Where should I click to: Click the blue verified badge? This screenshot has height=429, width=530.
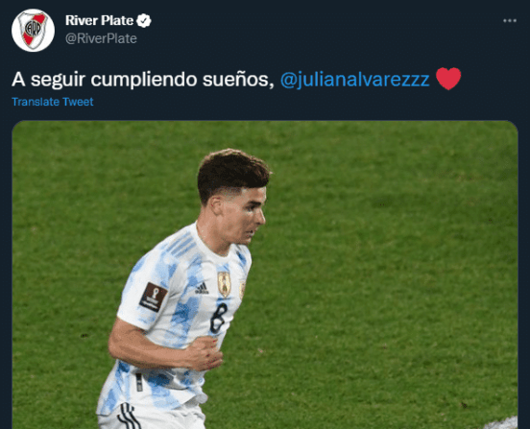pos(144,20)
